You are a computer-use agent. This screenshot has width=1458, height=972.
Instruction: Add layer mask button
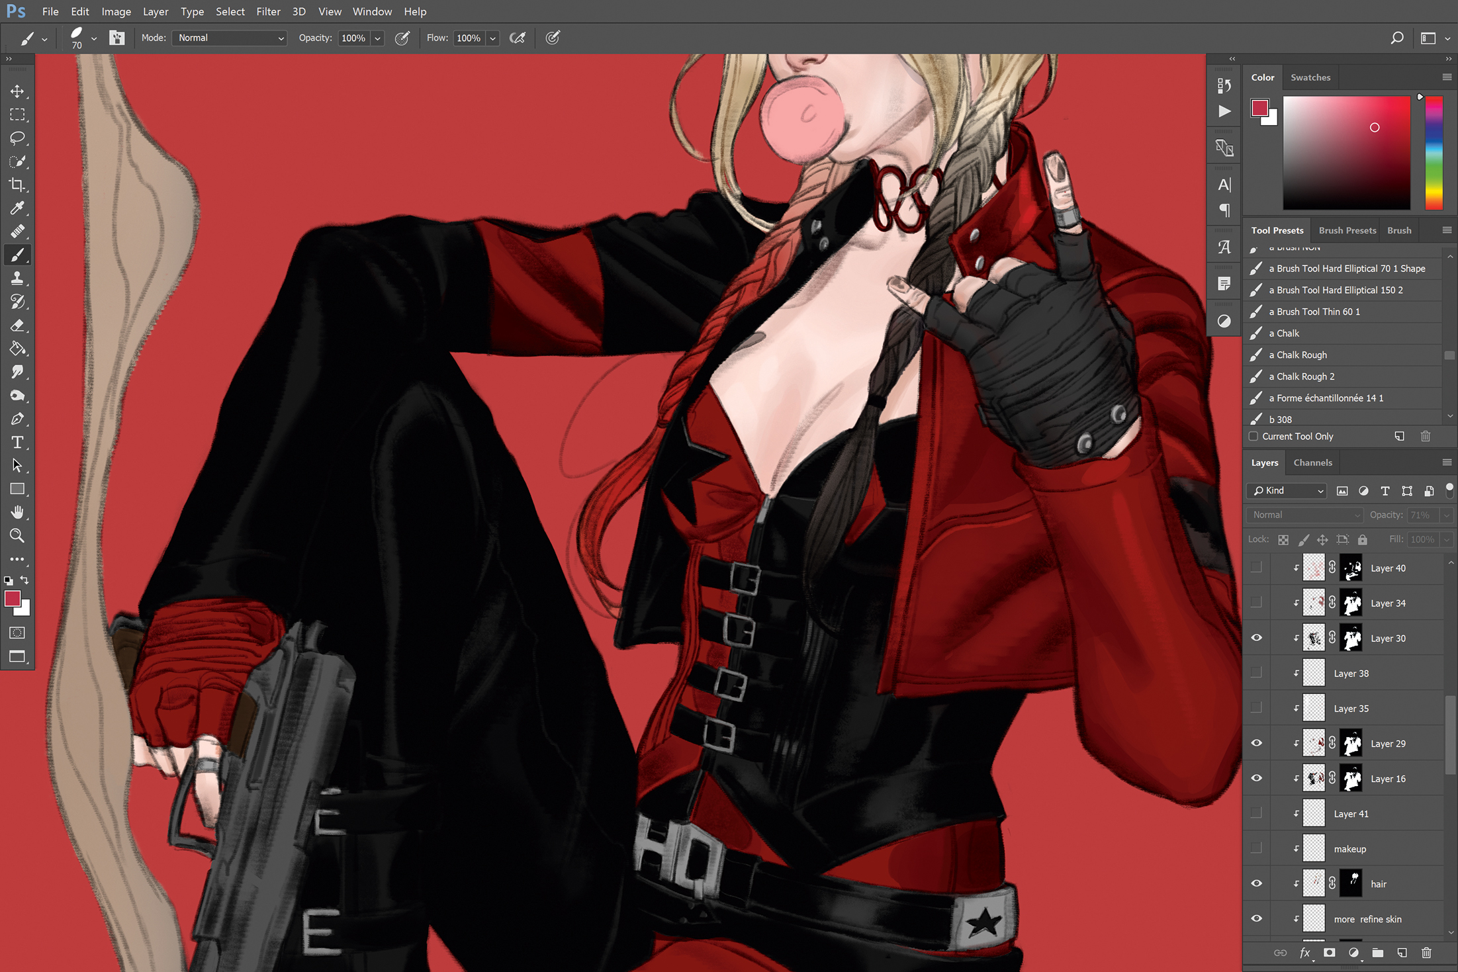[x=1329, y=953]
